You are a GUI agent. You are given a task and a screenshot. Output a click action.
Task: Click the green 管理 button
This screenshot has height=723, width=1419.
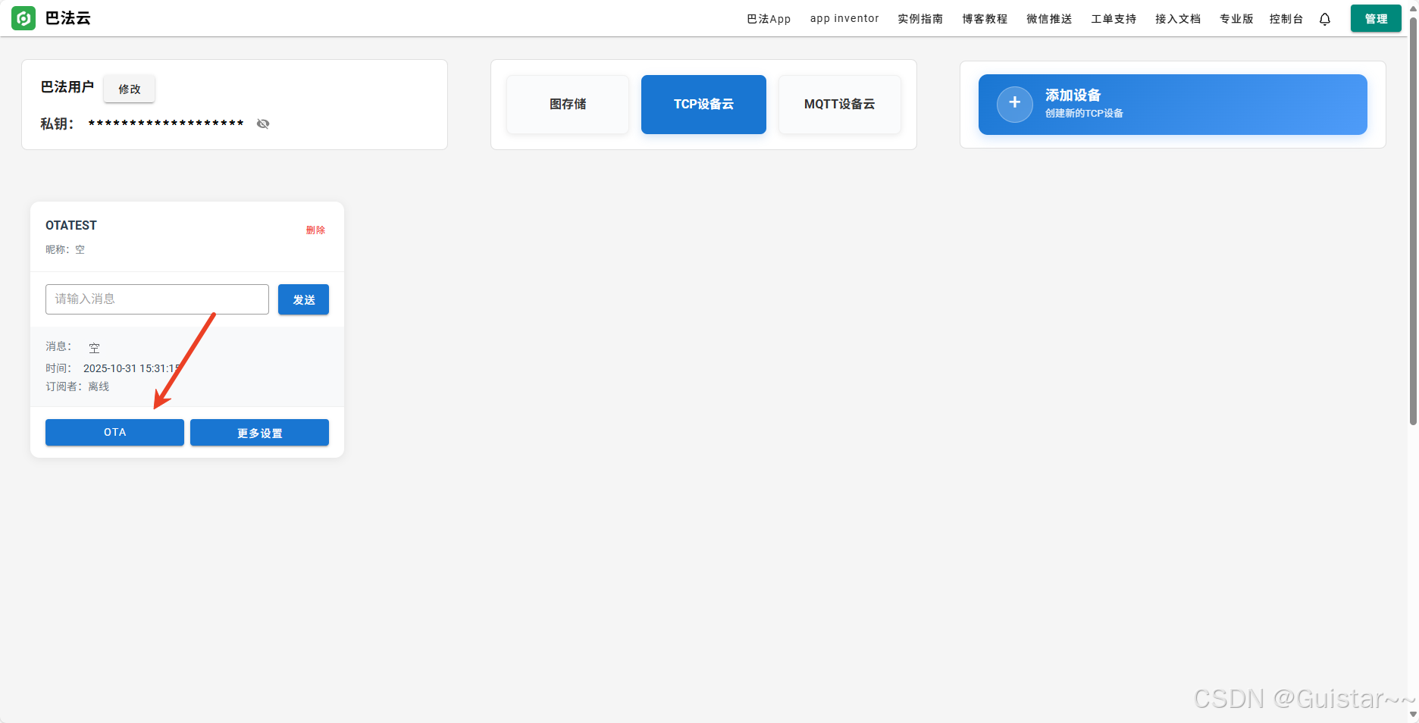1376,19
